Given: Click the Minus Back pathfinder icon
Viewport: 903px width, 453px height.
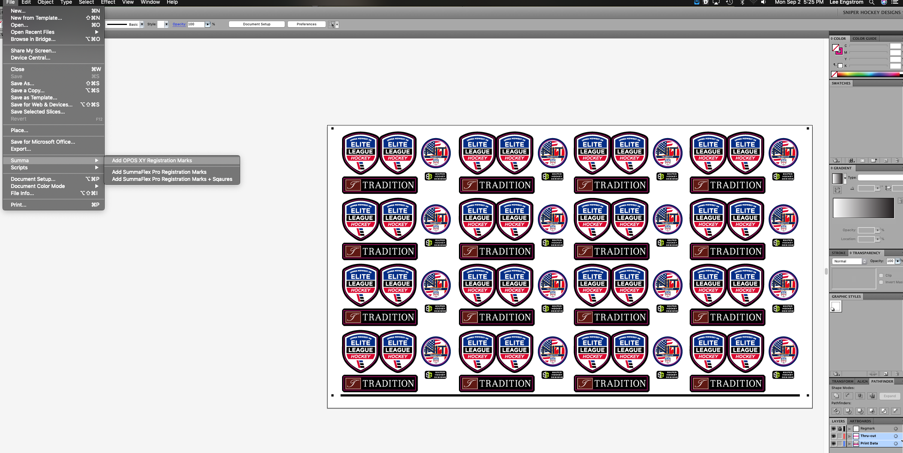Looking at the screenshot, I should pos(895,411).
